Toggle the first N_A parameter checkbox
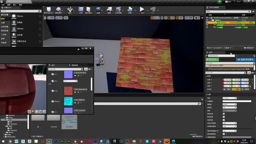 click(52, 74)
